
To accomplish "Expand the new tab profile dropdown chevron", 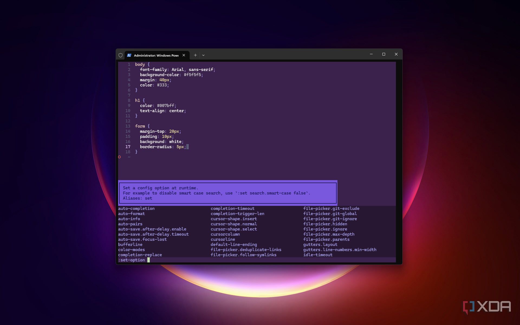I will [203, 55].
